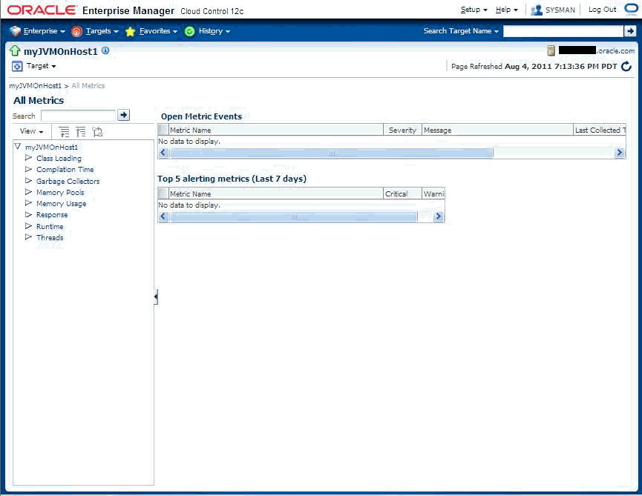Click the Favorites star icon

point(130,31)
